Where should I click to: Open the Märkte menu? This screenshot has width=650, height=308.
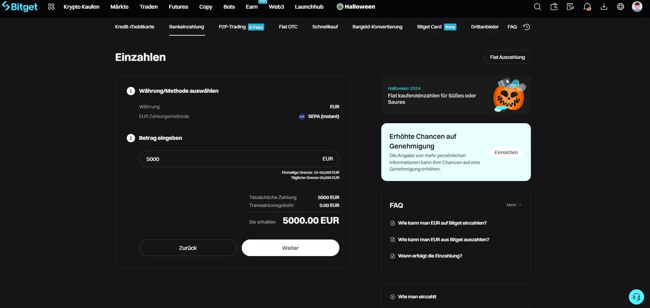[x=119, y=7]
